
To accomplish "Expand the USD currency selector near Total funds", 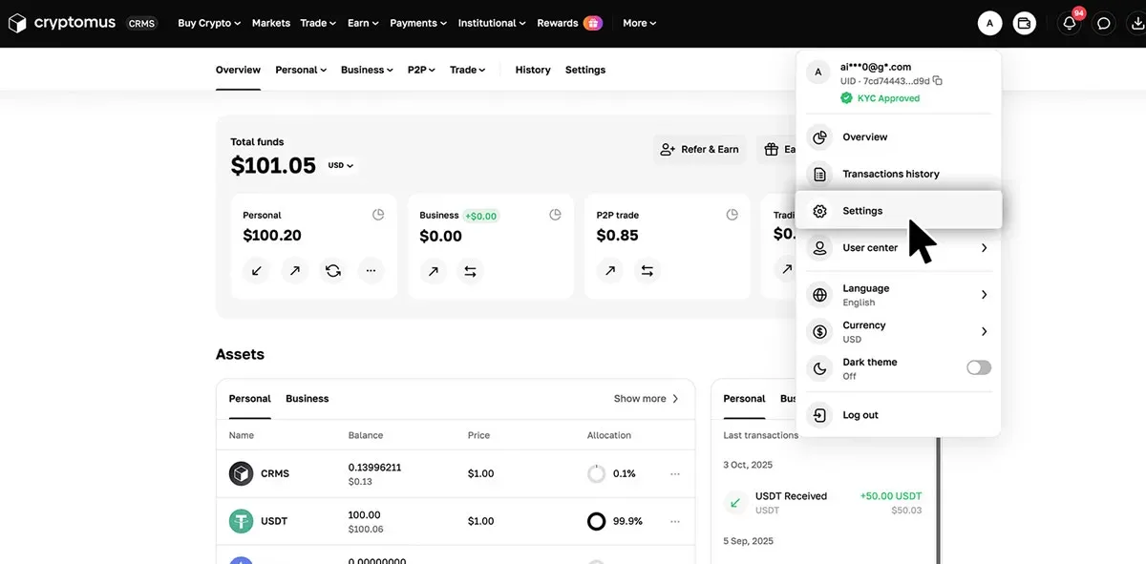I will [340, 164].
